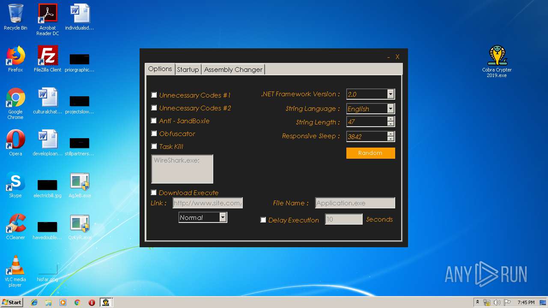This screenshot has height=308, width=548.
Task: Increase the Responsive Sleep value
Action: 390,134
